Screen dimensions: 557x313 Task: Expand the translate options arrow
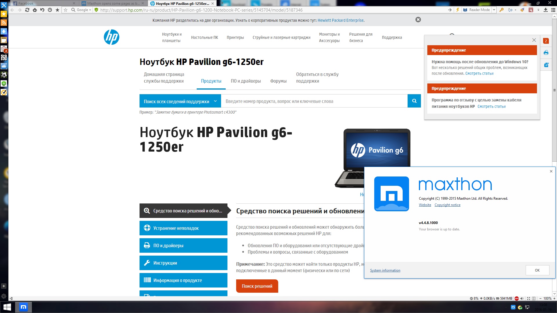(x=516, y=10)
